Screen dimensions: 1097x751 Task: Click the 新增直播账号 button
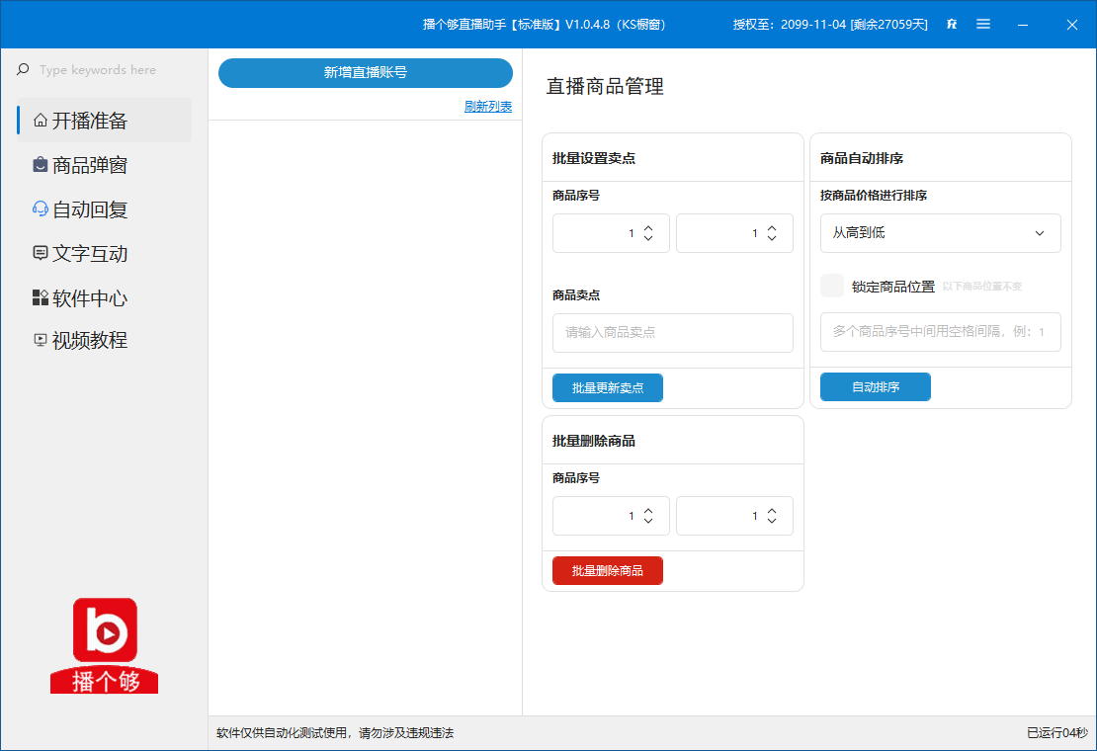[x=365, y=72]
